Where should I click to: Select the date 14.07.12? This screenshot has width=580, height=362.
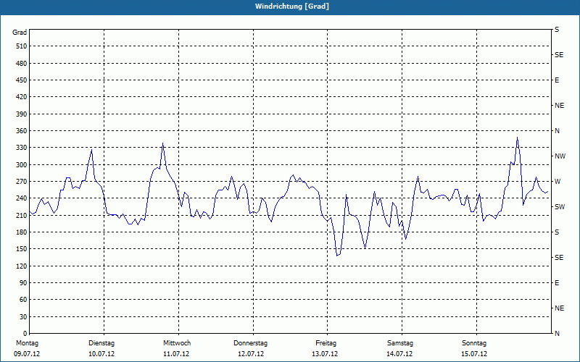[399, 354]
